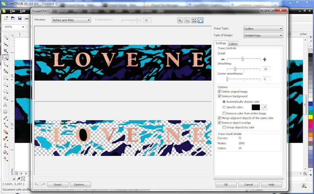
Task: Click the Options... button
Action: tap(80, 184)
